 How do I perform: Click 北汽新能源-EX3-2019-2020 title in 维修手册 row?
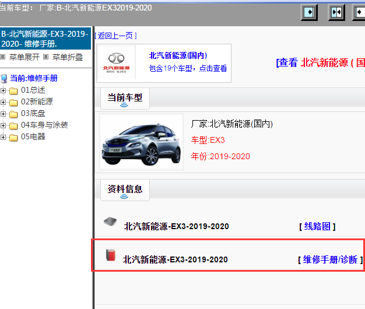pos(176,259)
